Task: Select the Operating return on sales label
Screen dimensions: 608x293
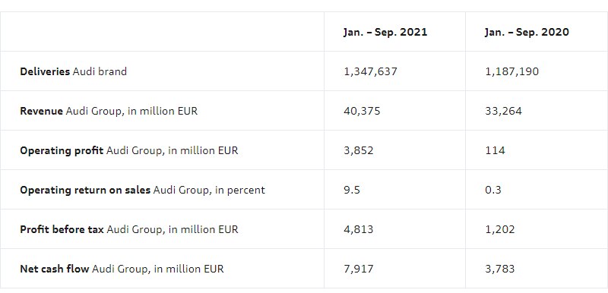Action: click(142, 190)
